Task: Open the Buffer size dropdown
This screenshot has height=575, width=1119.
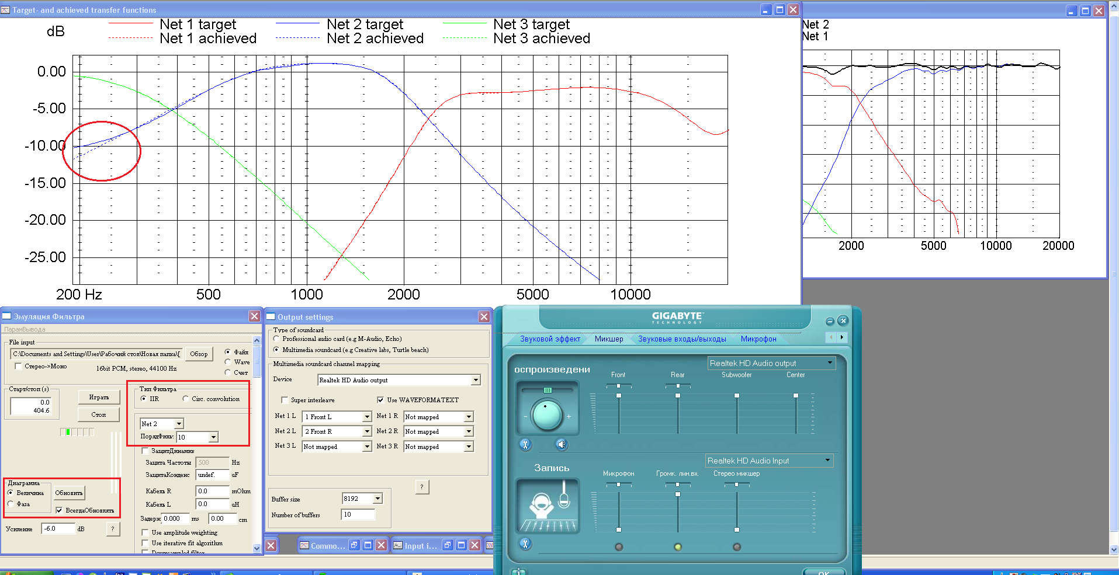Action: tap(377, 499)
